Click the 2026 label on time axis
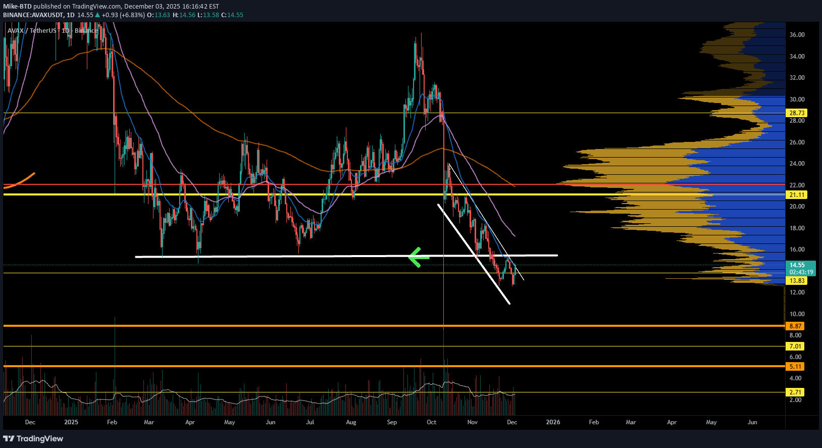This screenshot has width=822, height=448. [553, 422]
